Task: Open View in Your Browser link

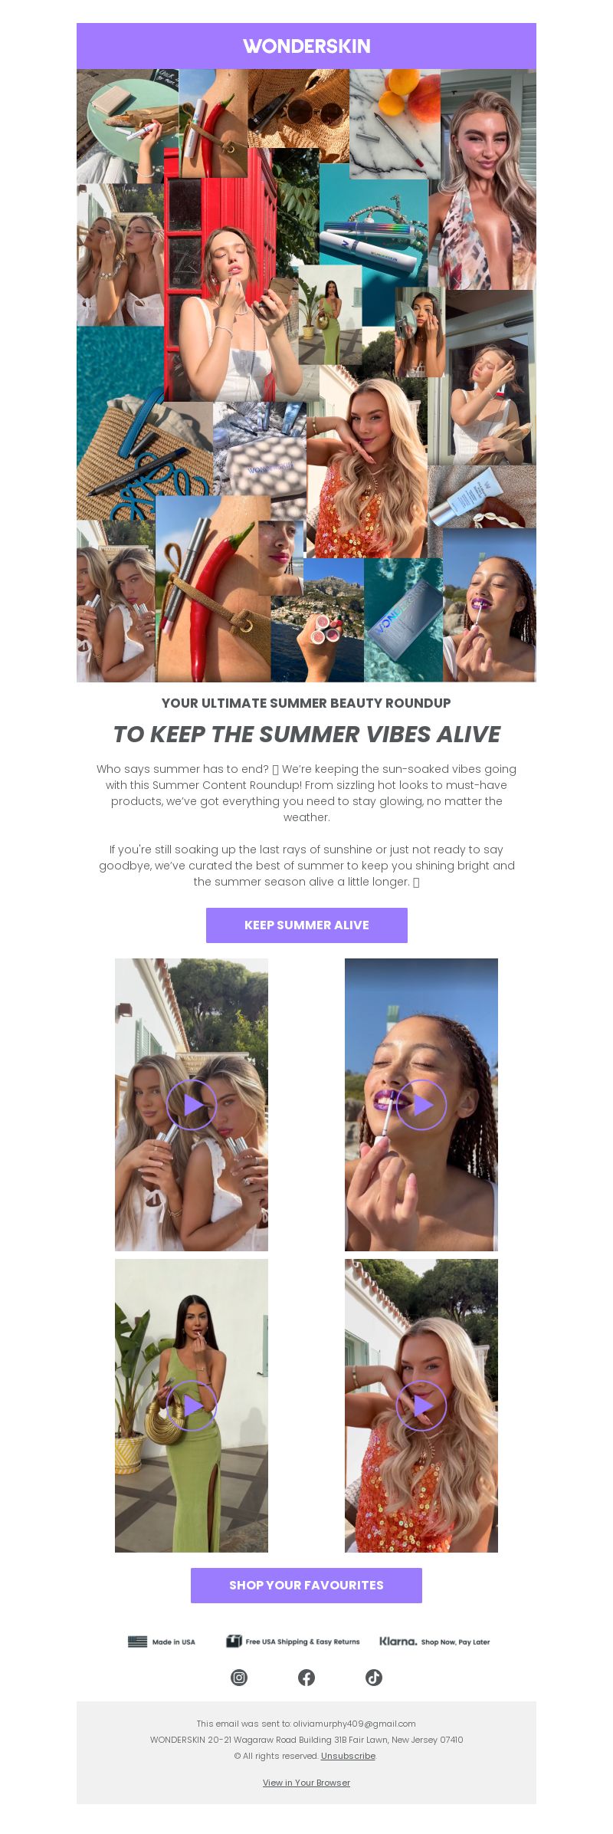Action: 306,1783
